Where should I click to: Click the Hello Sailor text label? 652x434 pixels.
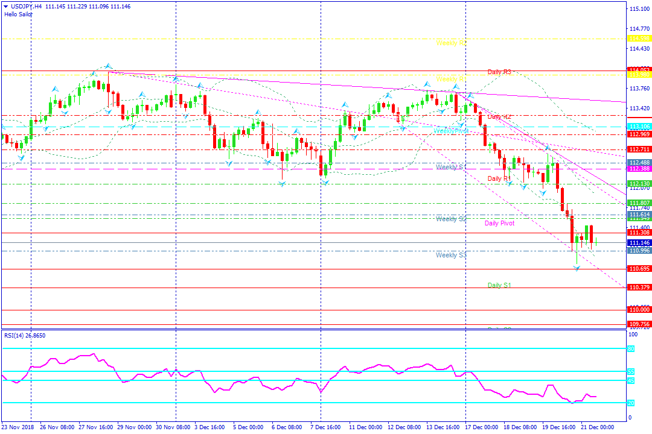pyautogui.click(x=19, y=14)
